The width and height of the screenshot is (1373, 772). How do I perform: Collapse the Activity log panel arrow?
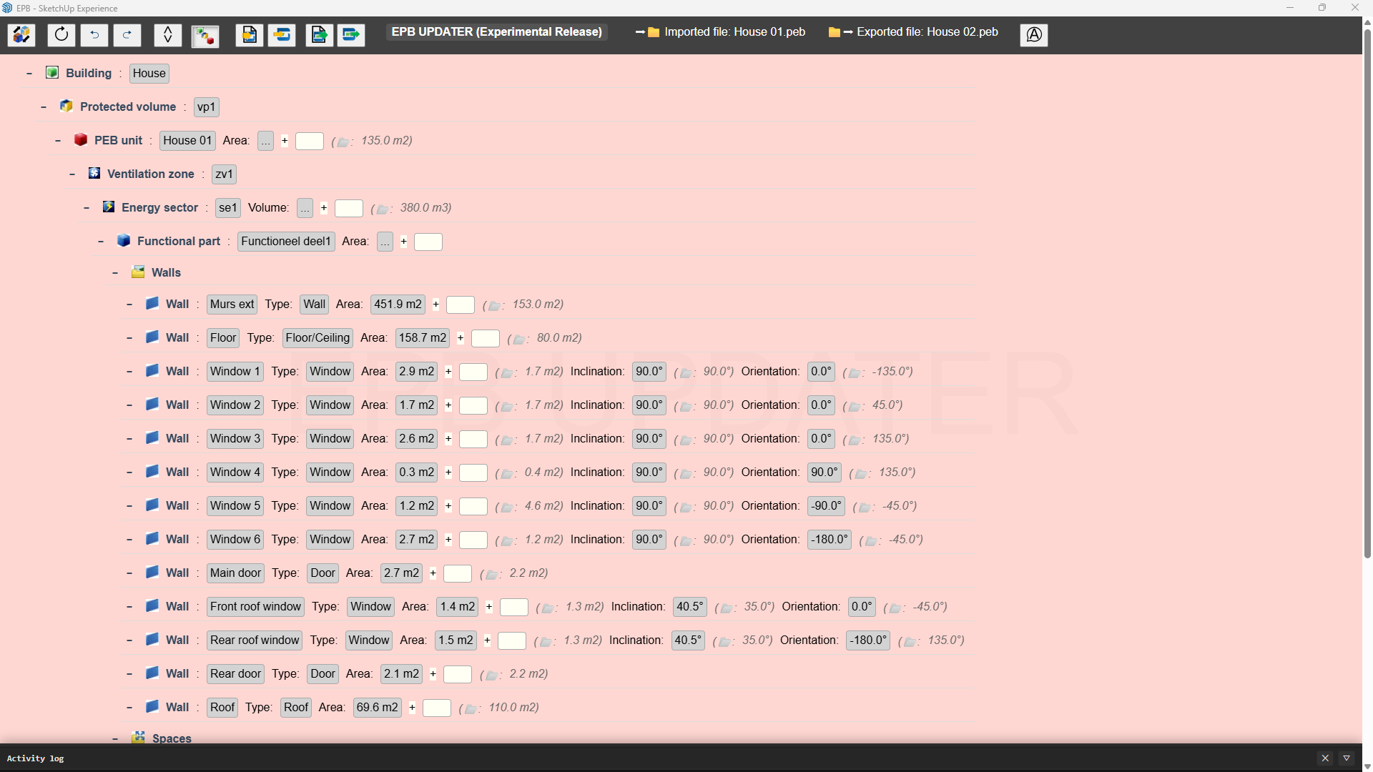1347,758
